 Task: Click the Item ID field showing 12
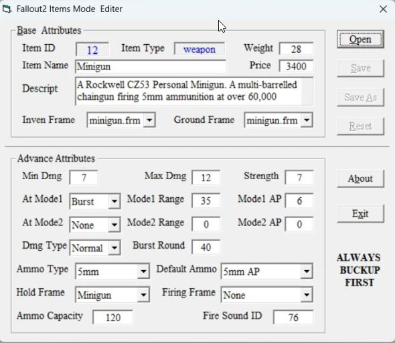[92, 49]
